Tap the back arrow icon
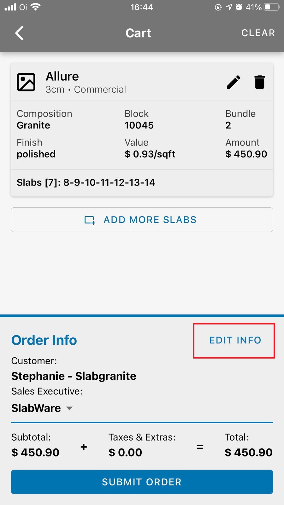This screenshot has width=284, height=505. (x=20, y=33)
